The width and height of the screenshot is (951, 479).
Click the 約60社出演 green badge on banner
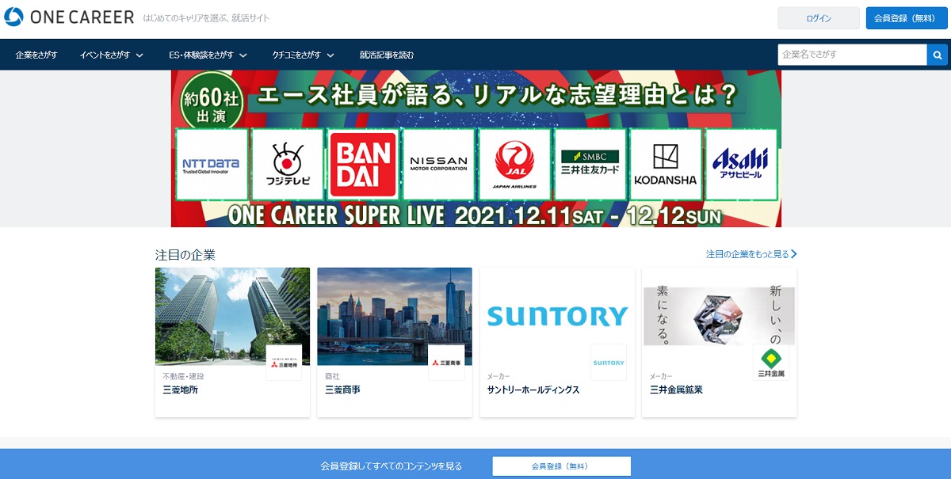211,101
